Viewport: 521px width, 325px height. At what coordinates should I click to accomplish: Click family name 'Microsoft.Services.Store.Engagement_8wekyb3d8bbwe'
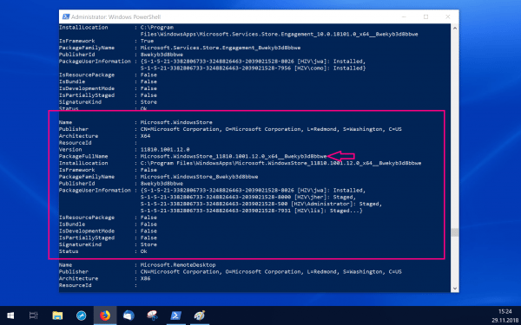tap(221, 48)
